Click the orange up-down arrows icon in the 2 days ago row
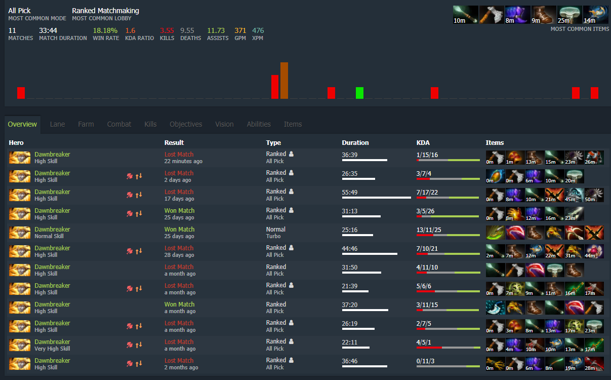611x380 pixels. pyautogui.click(x=138, y=176)
